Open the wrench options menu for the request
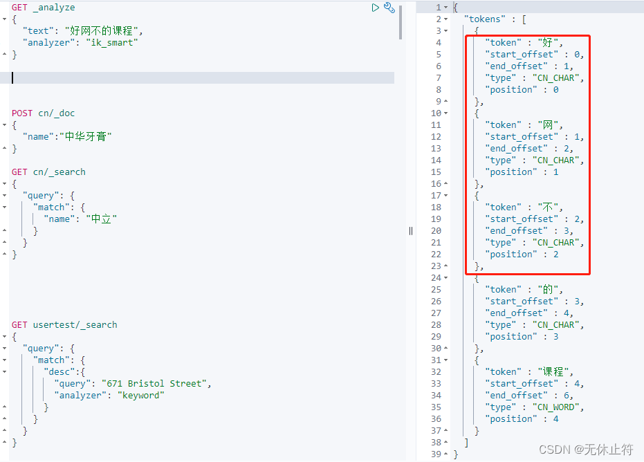This screenshot has width=644, height=462. pos(389,8)
